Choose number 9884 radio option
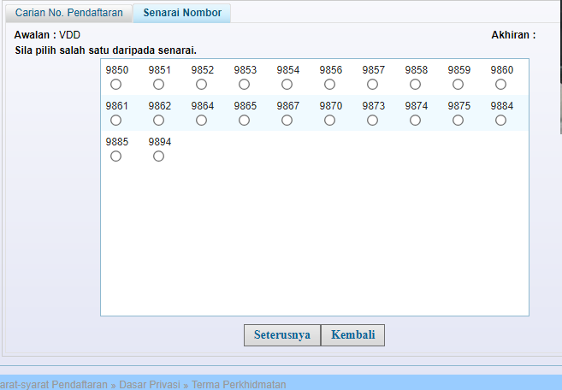Viewport: 562px width, 390px height. (x=500, y=121)
